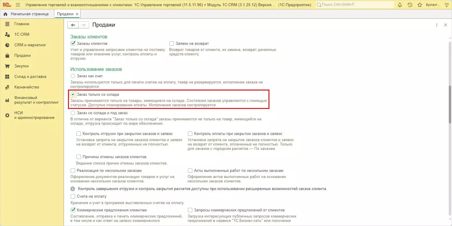Click the scrollbar down arrow
The image size is (452, 226).
(x=450, y=219)
